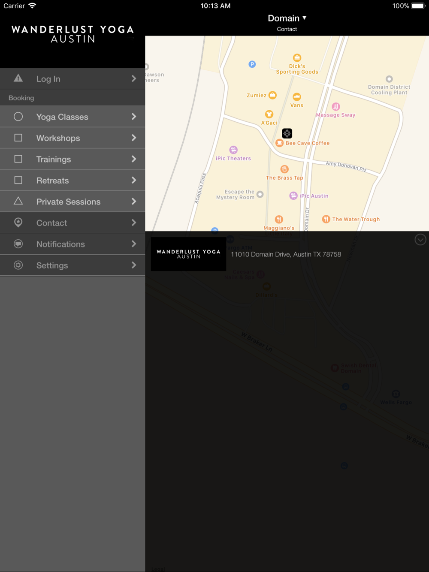Tap the 11010 Domain Drive address
429x572 pixels.
tap(286, 254)
